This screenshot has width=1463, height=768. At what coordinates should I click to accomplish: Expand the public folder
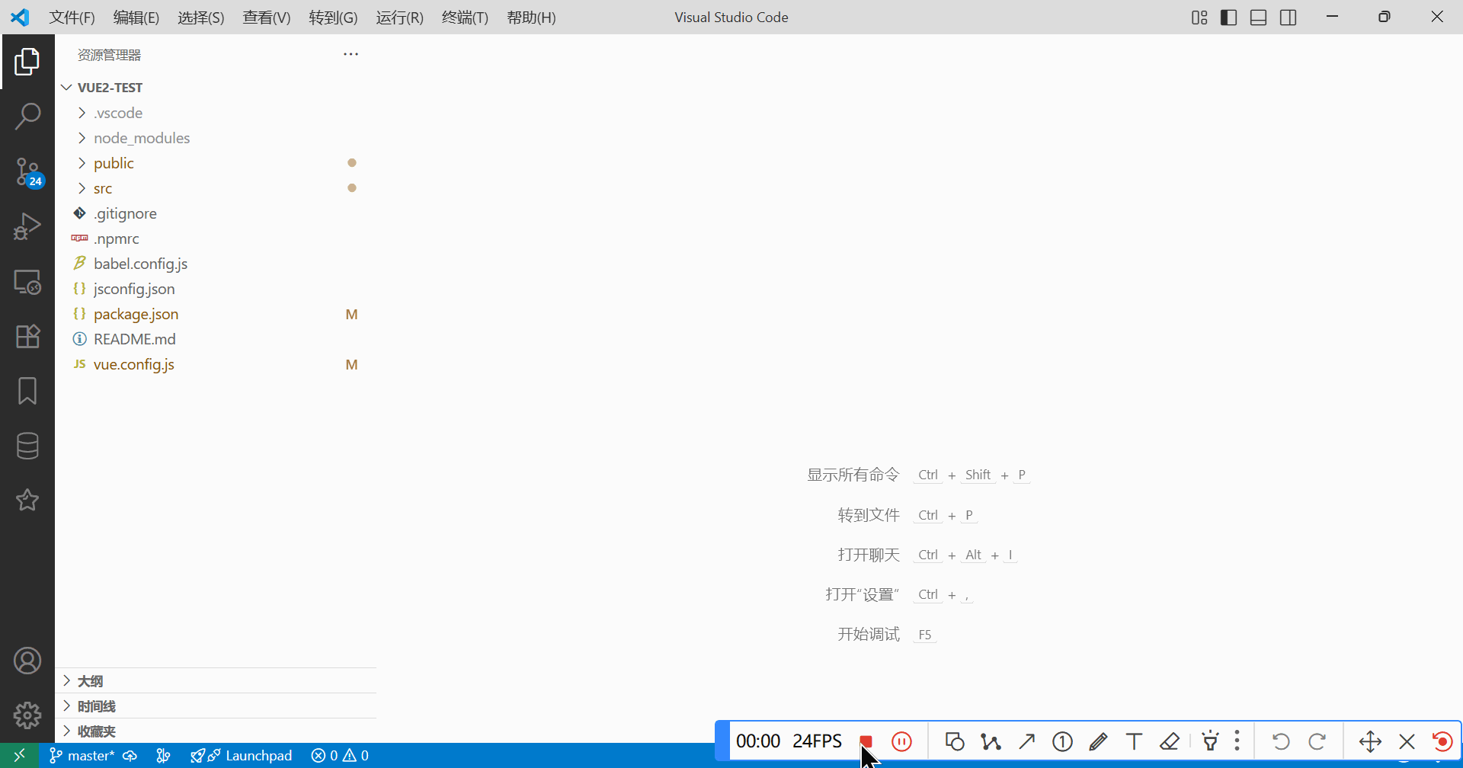tap(216, 163)
